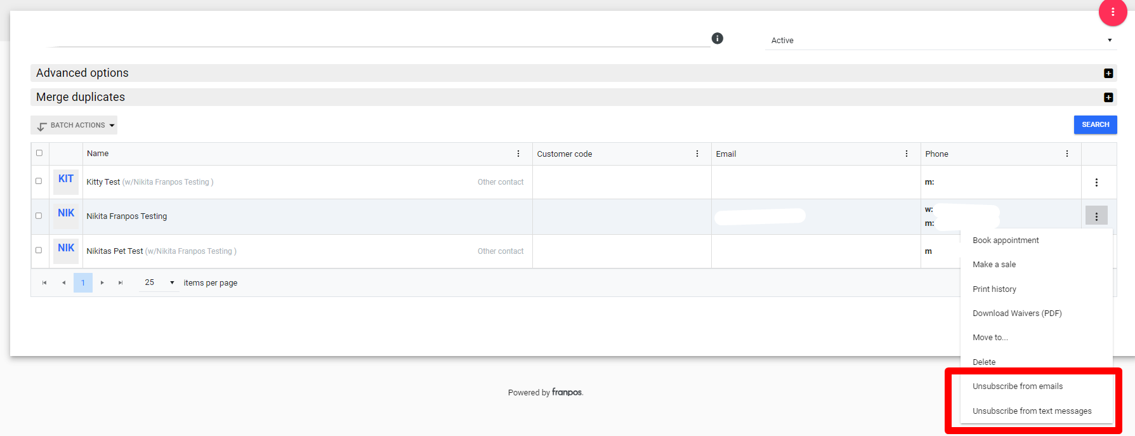Open the red floating three-dot menu
The height and width of the screenshot is (436, 1135).
[1113, 12]
